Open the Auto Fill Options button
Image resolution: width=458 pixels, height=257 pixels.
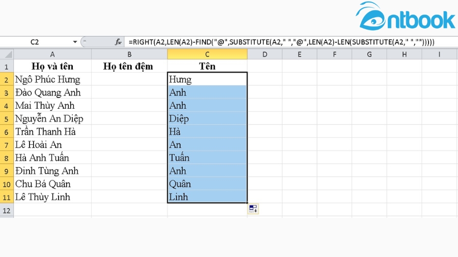tap(253, 209)
